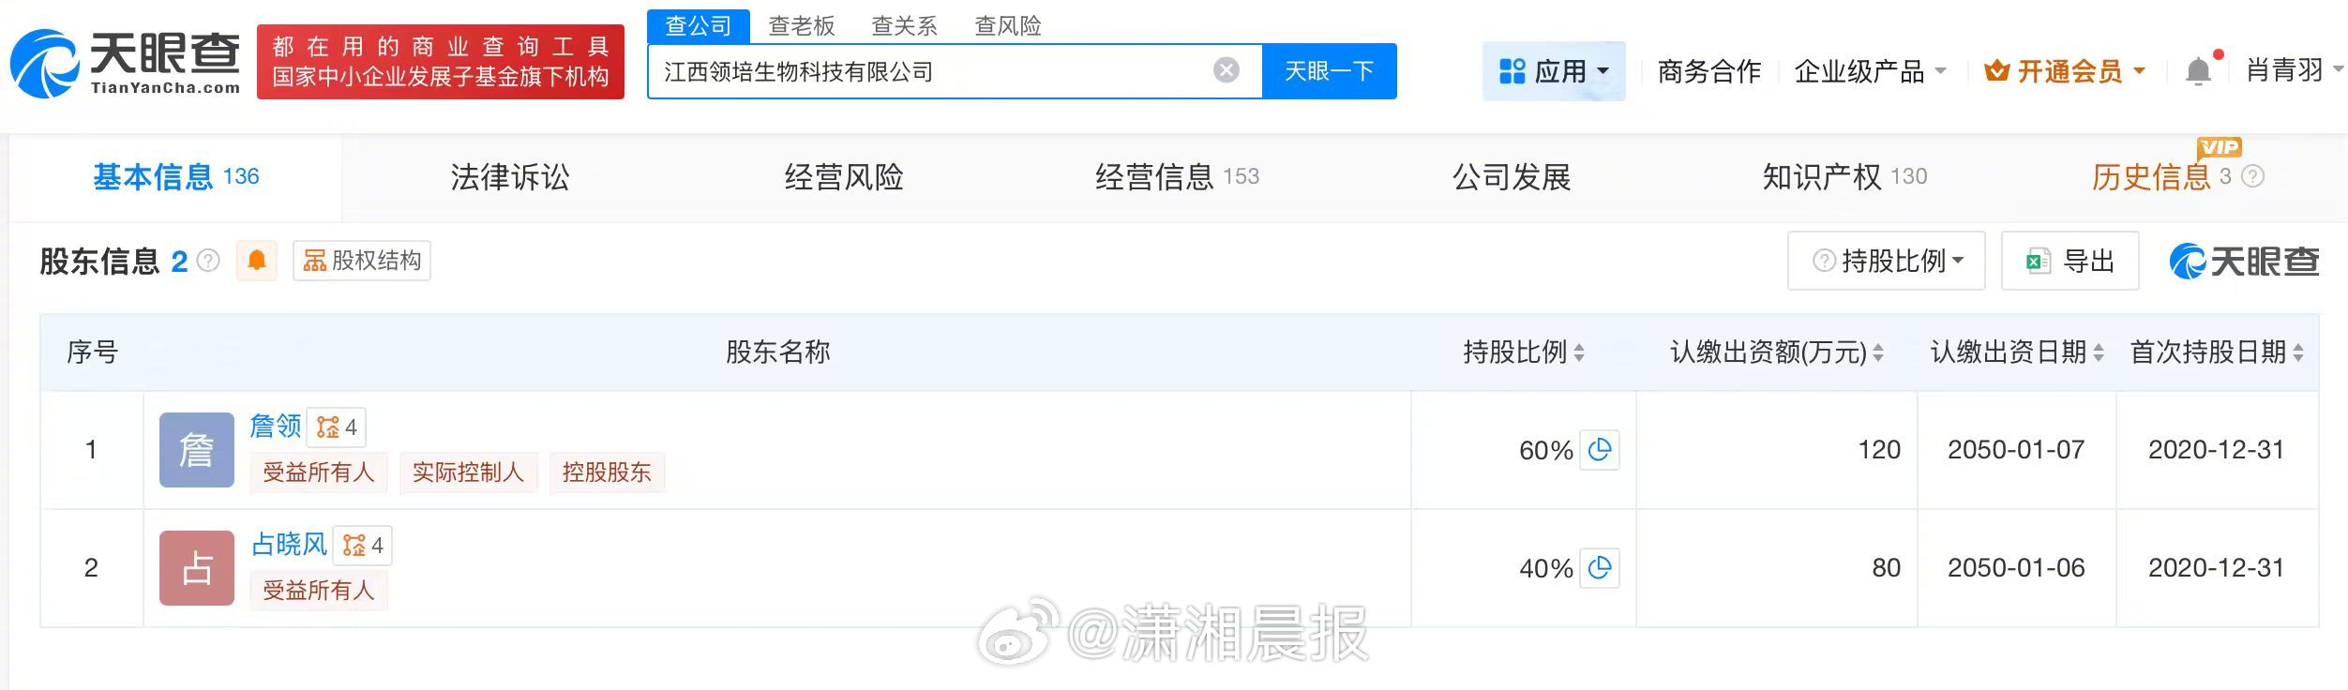Select the 经营信息 153 tab

click(x=1177, y=177)
